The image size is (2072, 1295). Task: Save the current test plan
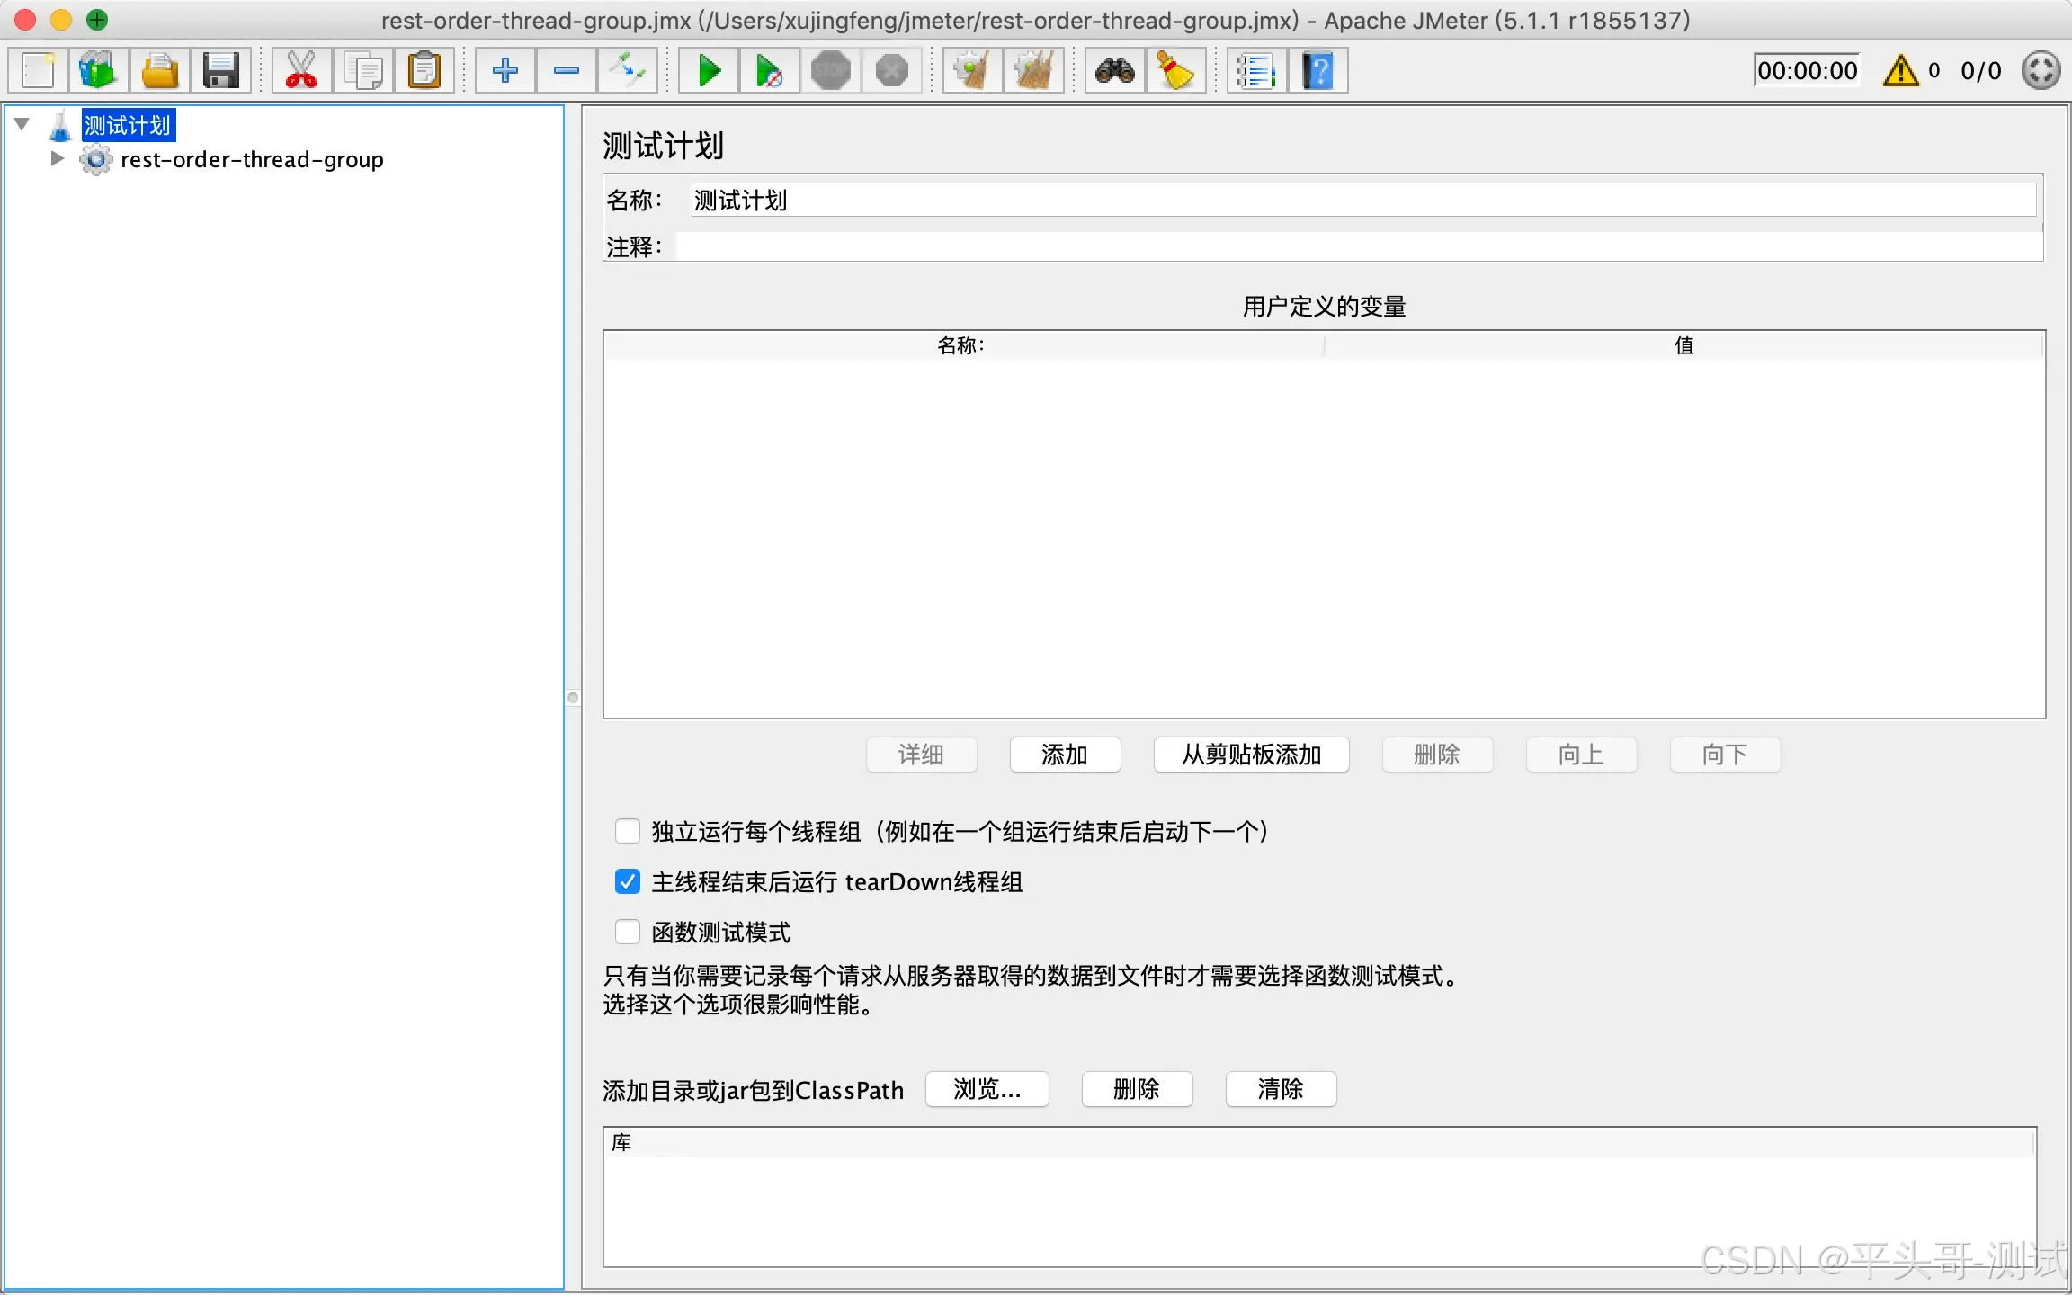click(222, 69)
